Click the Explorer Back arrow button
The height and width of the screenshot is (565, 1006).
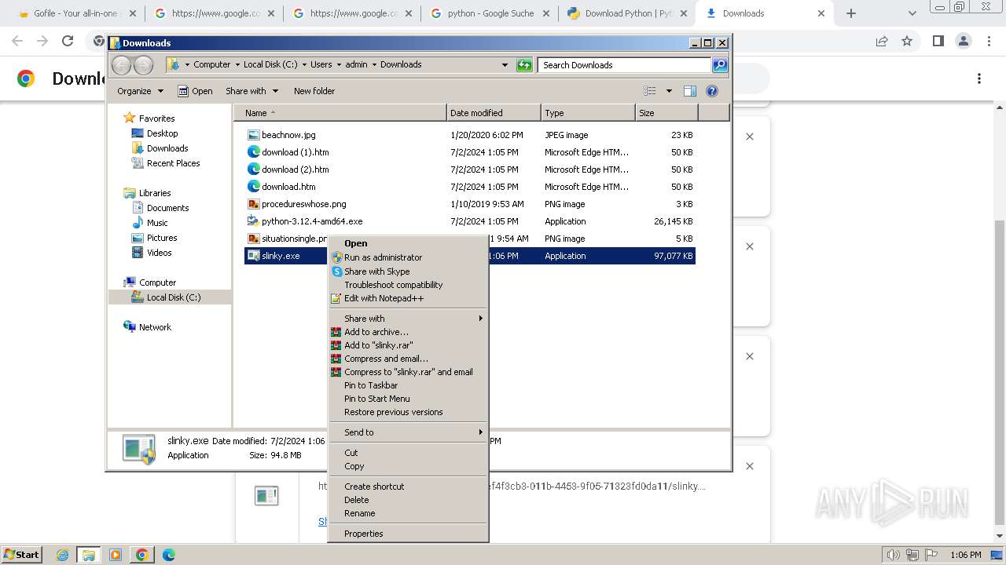[x=122, y=65]
